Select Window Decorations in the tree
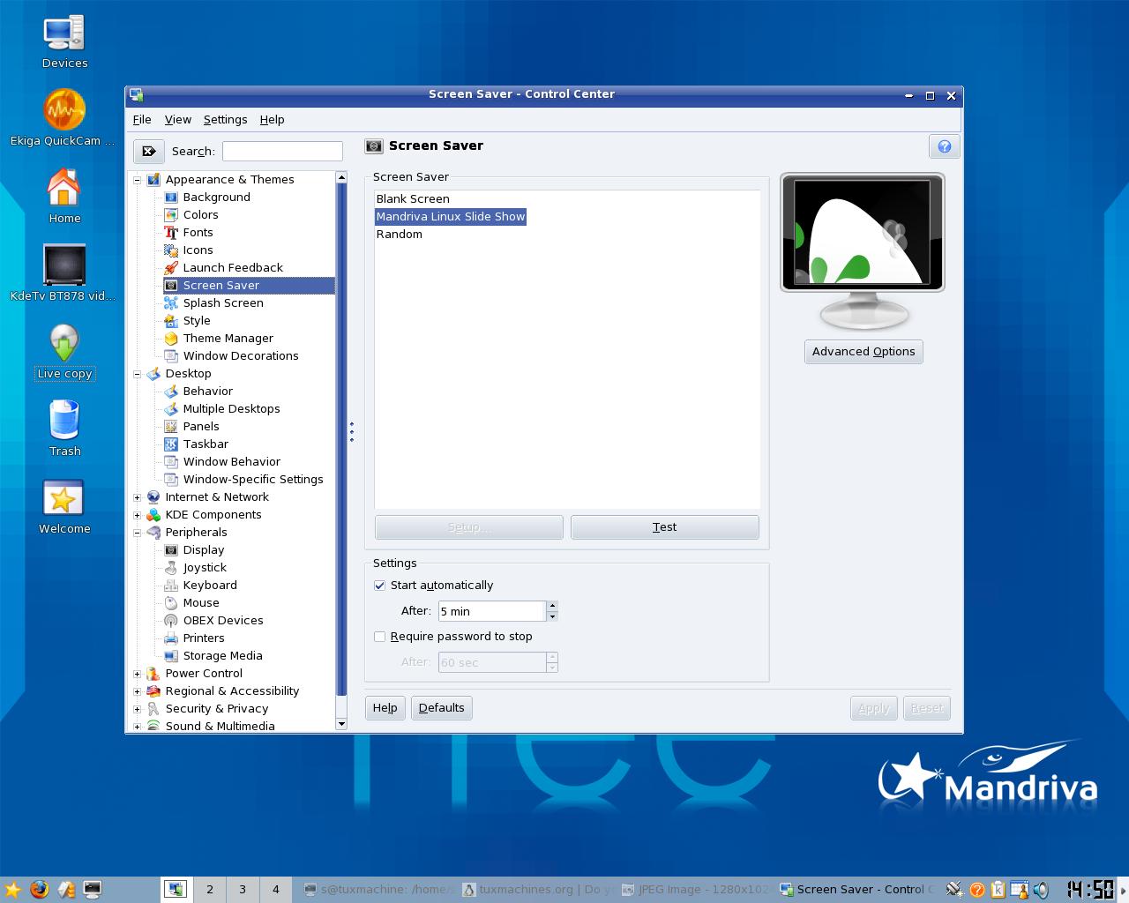The width and height of the screenshot is (1129, 903). pyautogui.click(x=240, y=355)
